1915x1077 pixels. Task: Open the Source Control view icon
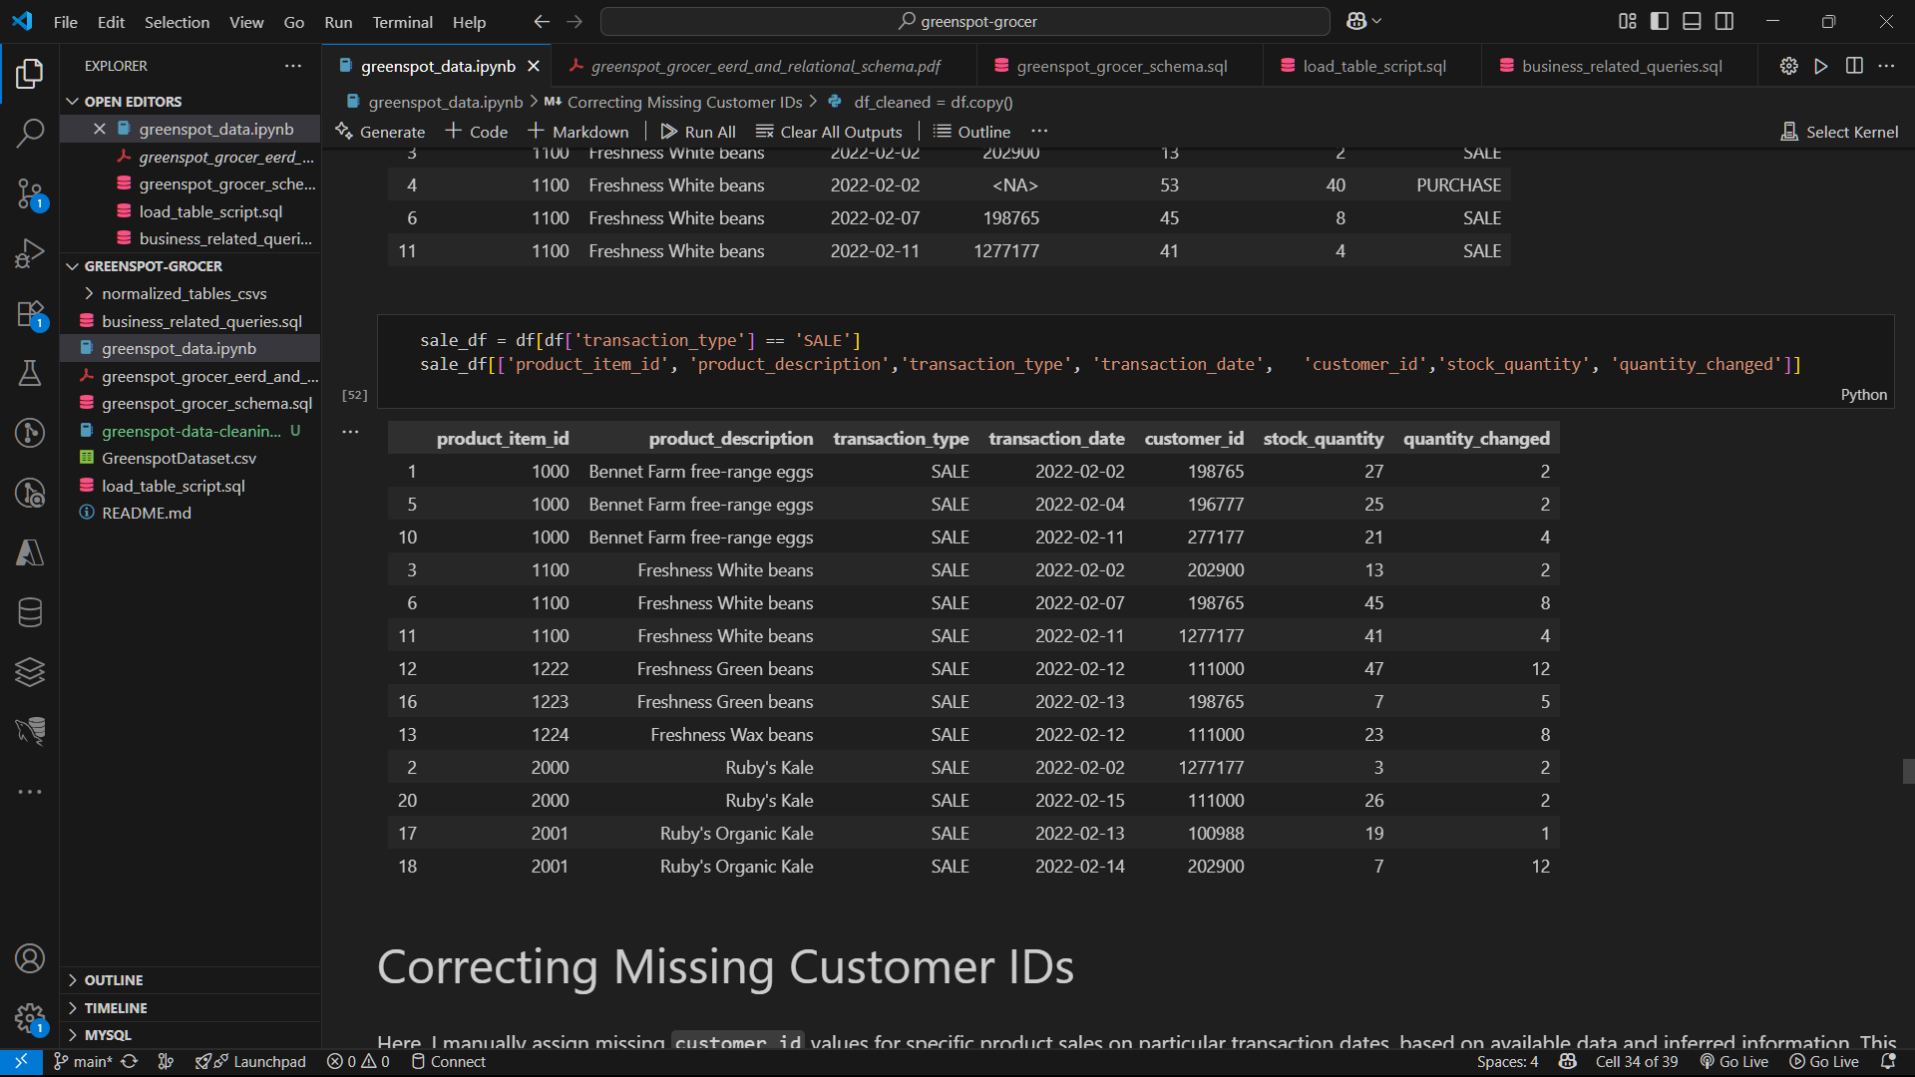tap(30, 193)
